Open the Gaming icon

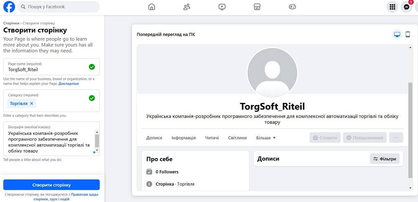pos(293,7)
